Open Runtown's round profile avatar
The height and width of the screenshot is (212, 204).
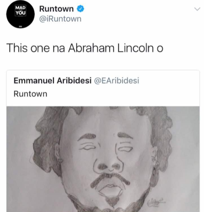(20, 14)
